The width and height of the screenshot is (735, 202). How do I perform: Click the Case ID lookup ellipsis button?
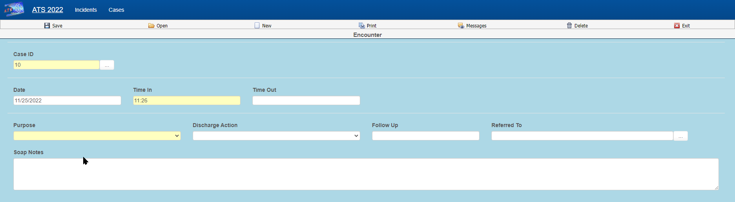(x=107, y=65)
